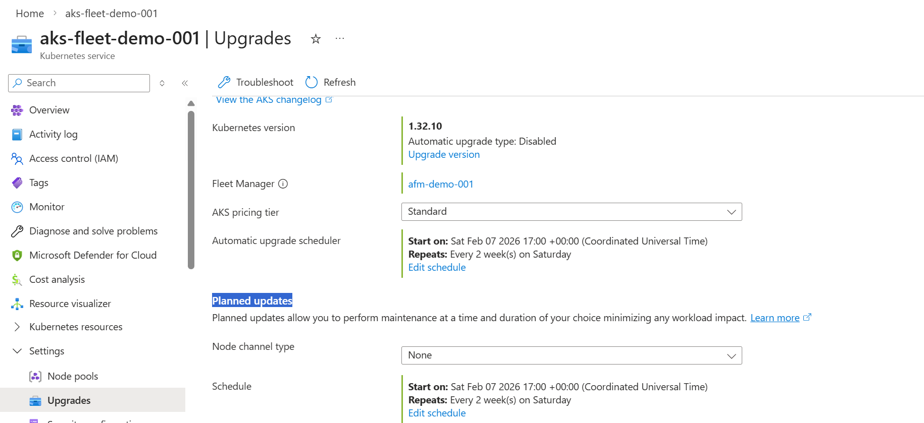This screenshot has width=924, height=423.
Task: Click Edit schedule under Planned updates Schedule
Action: point(437,413)
